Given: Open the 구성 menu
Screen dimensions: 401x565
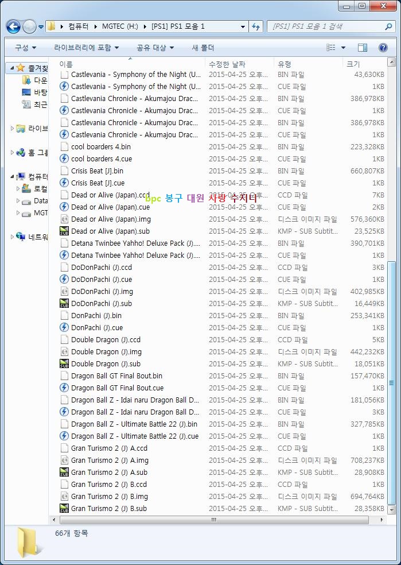Looking at the screenshot, I should tap(25, 48).
